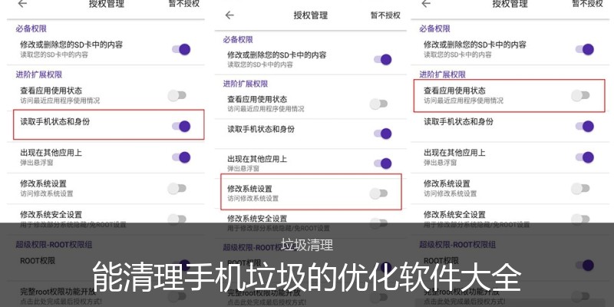Image resolution: width=614 pixels, height=307 pixels.
Task: Turn off 出现在其他应用上 switch in left screenshot
Action: [181, 157]
